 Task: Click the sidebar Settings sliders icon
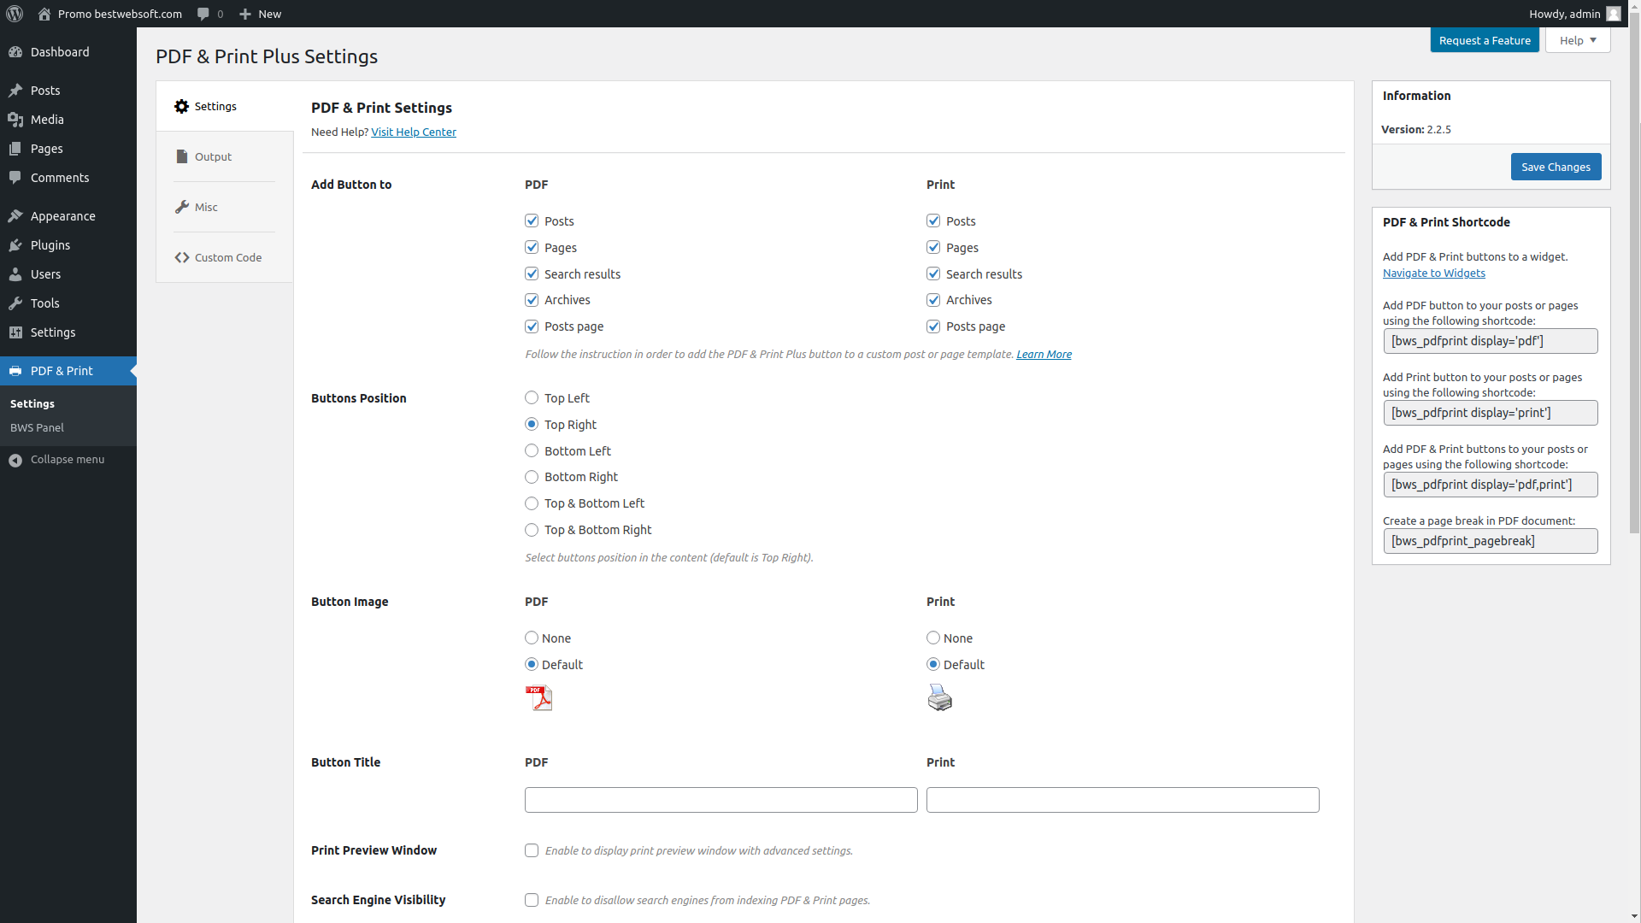pos(15,332)
